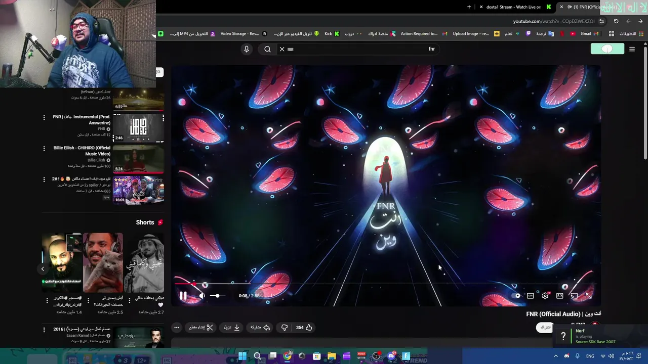Open options menu for the 16:01 video
Image resolution: width=648 pixels, height=364 pixels.
coord(44,179)
